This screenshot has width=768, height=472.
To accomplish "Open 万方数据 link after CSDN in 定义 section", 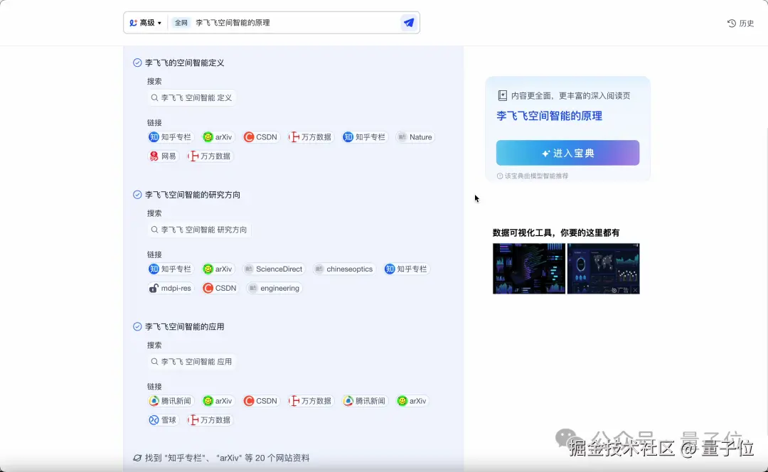I will [x=311, y=137].
